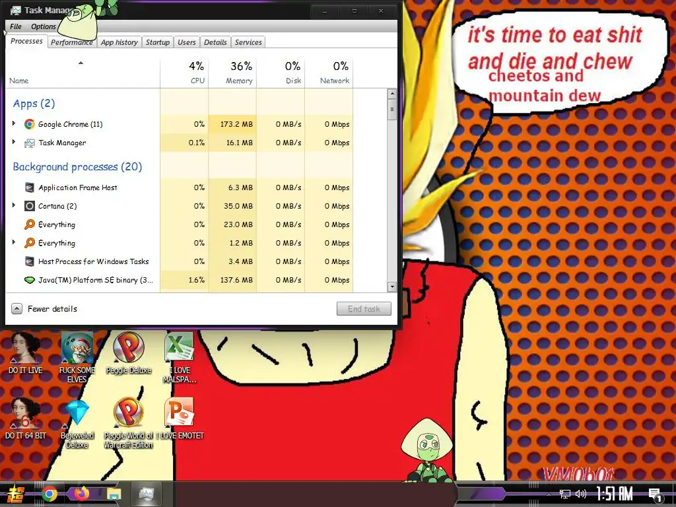This screenshot has width=676, height=507.
Task: Show hidden tray icons chevron
Action: click(x=549, y=494)
